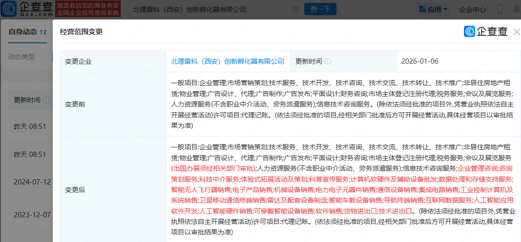This screenshot has width=521, height=242.
Task: Clear the search box with X icon
Action: (295, 9)
